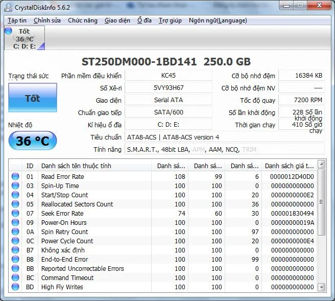Select the Spin Retry Count attribute name
The image size is (335, 301).
(64, 231)
